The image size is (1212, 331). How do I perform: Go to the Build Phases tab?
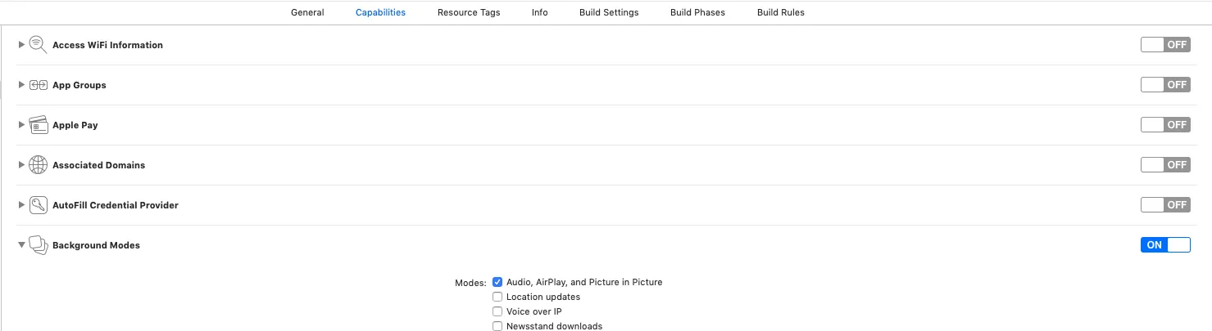tap(697, 12)
